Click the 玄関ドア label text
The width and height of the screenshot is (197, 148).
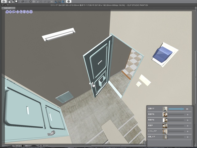click(x=151, y=109)
